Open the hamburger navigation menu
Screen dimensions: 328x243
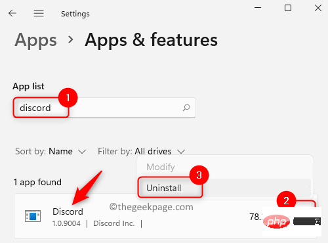coord(39,13)
